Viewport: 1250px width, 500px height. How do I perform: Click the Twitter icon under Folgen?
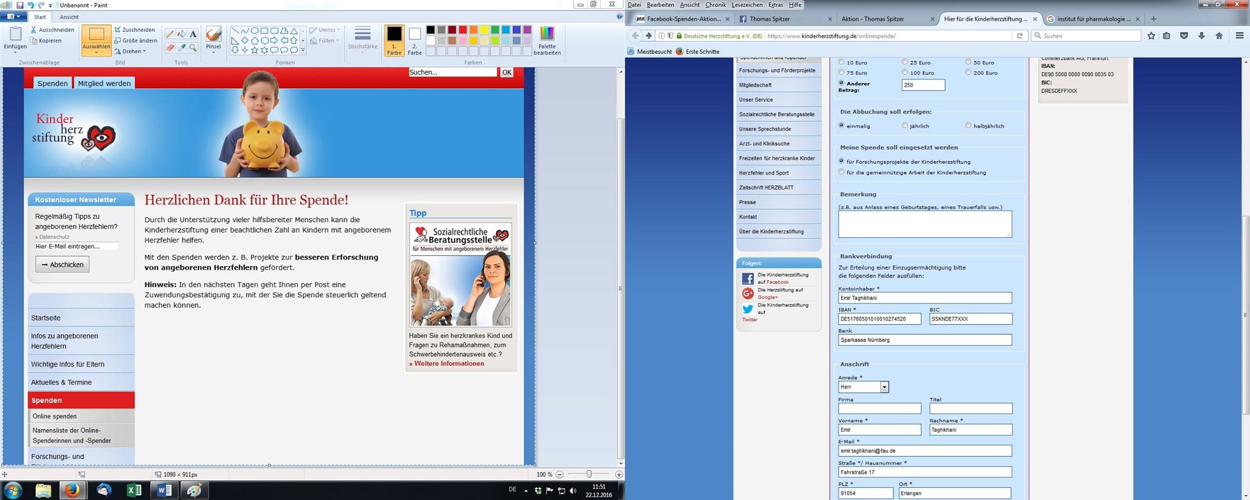tap(748, 309)
